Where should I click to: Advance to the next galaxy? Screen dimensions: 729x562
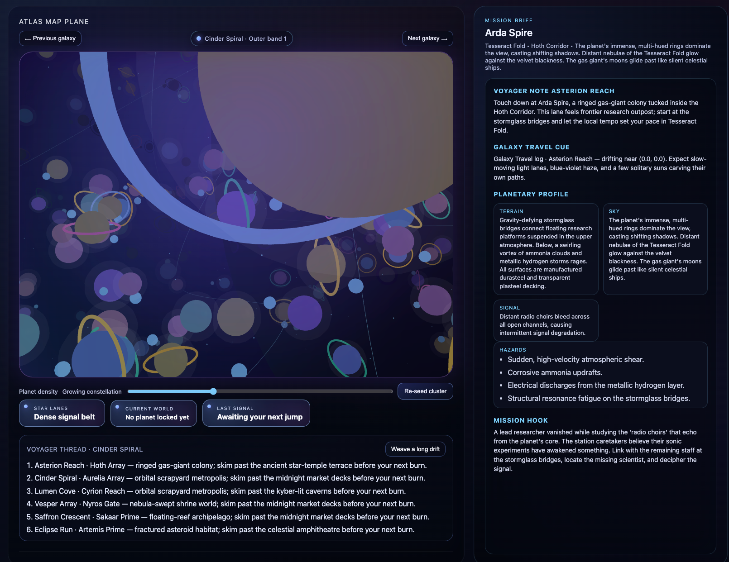click(427, 38)
